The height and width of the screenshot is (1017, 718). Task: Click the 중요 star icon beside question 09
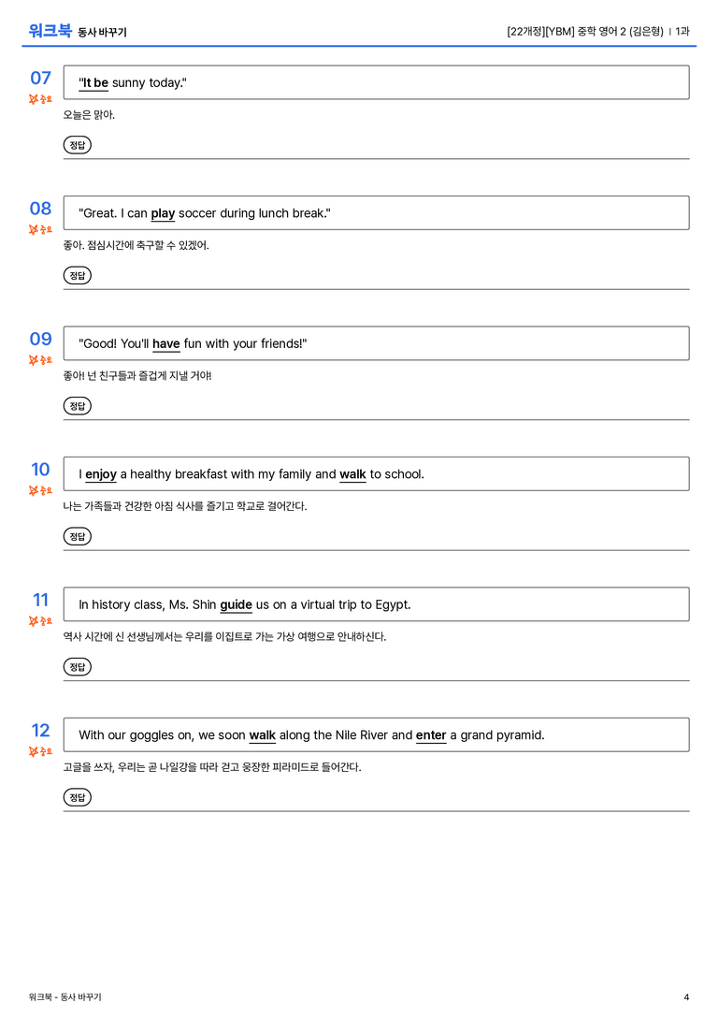(34, 360)
